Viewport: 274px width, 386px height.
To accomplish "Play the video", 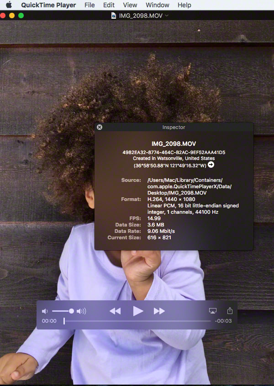I will point(137,311).
